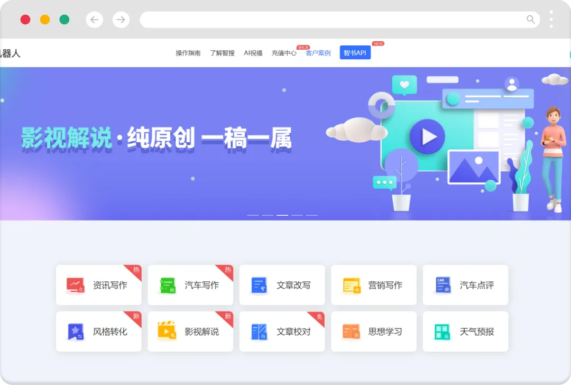
Task: Open the 影视解说 film commentary icon
Action: coord(167,332)
